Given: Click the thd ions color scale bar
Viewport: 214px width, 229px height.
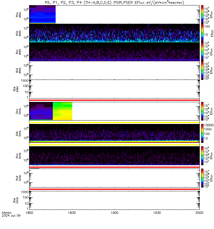Looking at the screenshot, I should 202,178.
